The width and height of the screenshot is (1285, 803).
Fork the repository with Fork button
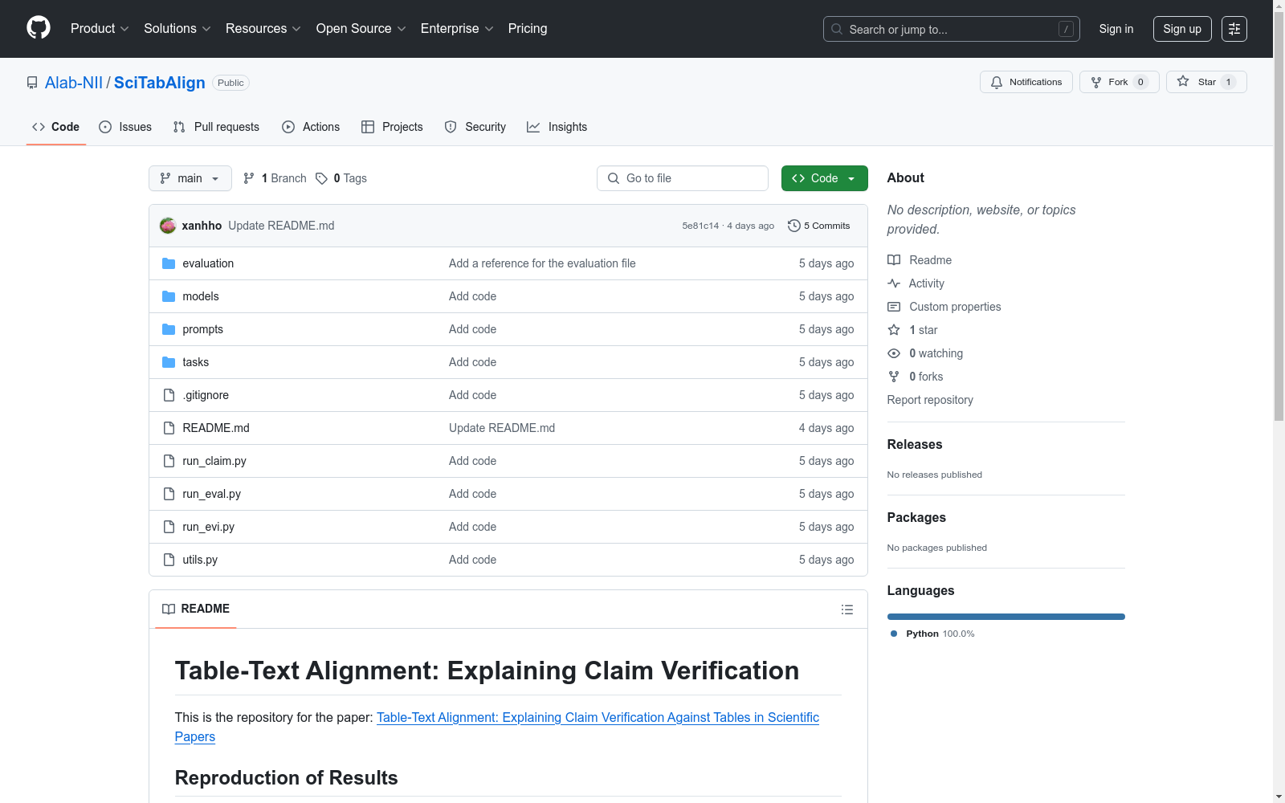[x=1120, y=82]
